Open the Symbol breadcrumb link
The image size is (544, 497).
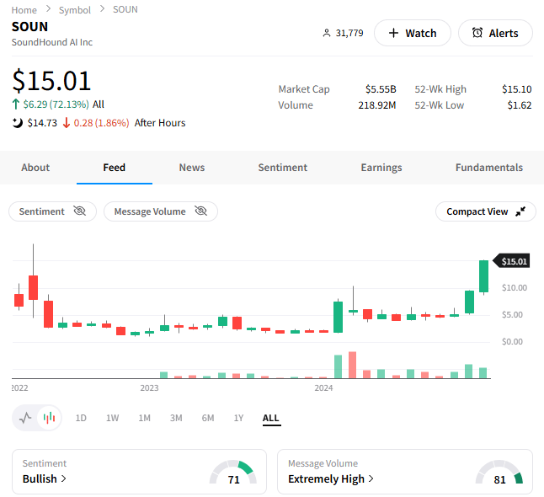click(75, 10)
